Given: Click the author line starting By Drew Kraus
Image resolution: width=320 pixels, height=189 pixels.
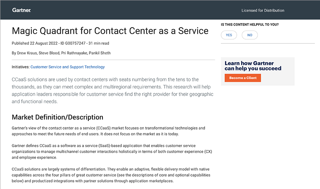Looking at the screenshot, I should point(61,53).
